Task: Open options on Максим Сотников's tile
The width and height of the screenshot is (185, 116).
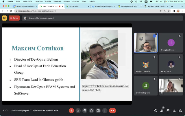Action: pyautogui.click(x=154, y=36)
